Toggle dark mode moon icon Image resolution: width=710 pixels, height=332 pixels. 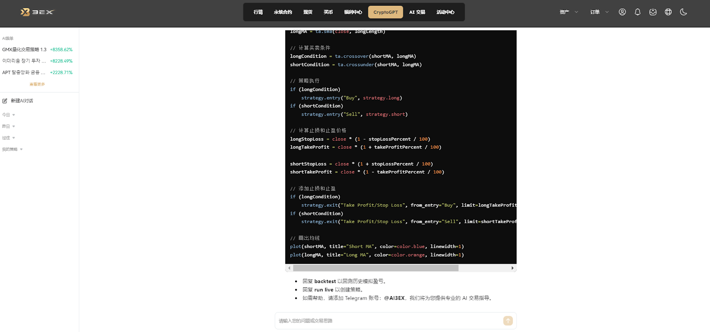683,12
